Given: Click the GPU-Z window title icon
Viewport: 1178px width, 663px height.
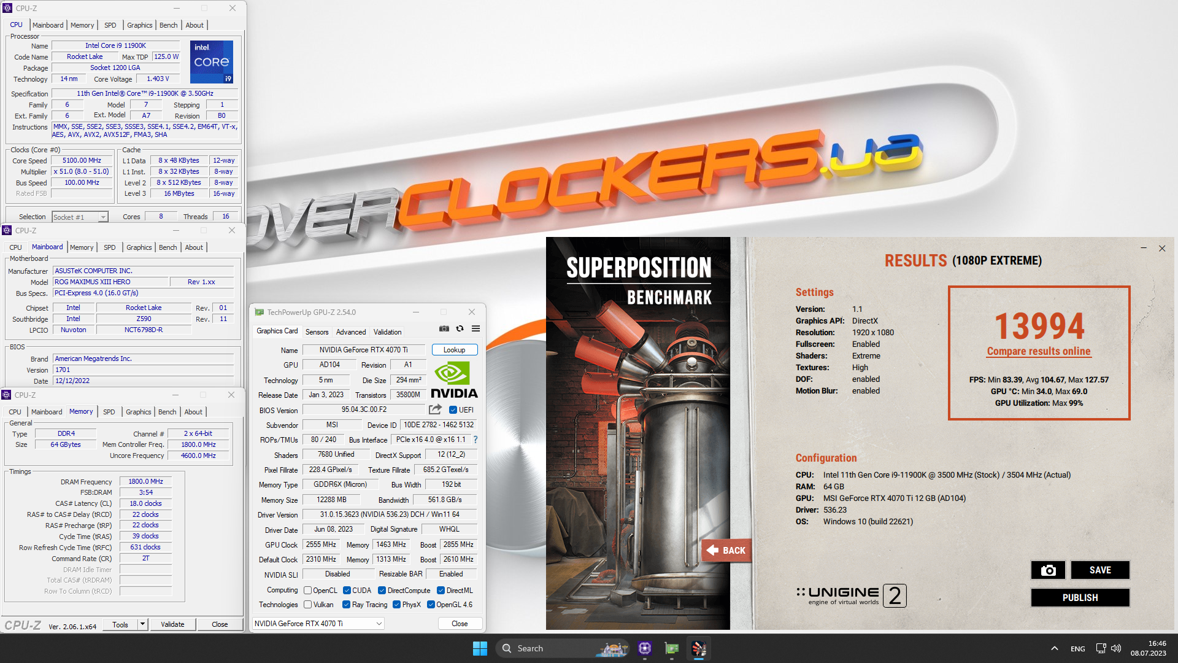Looking at the screenshot, I should [260, 312].
